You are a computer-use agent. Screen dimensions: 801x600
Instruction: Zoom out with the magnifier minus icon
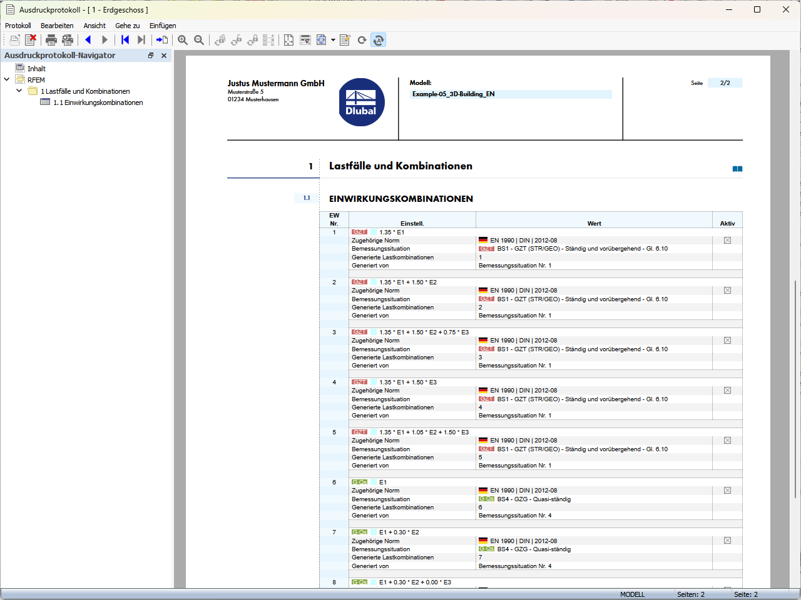click(199, 40)
